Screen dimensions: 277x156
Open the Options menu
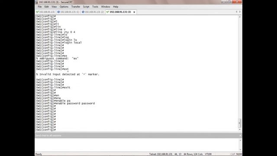click(64, 7)
